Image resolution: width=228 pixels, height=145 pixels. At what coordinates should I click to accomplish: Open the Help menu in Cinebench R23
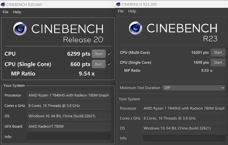132,11
